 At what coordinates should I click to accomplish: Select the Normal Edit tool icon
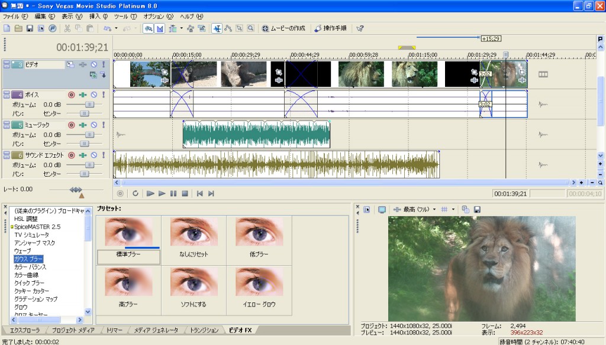[217, 28]
